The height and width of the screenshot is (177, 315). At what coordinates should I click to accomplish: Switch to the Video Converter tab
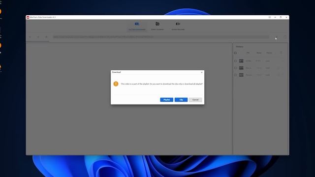(157, 26)
